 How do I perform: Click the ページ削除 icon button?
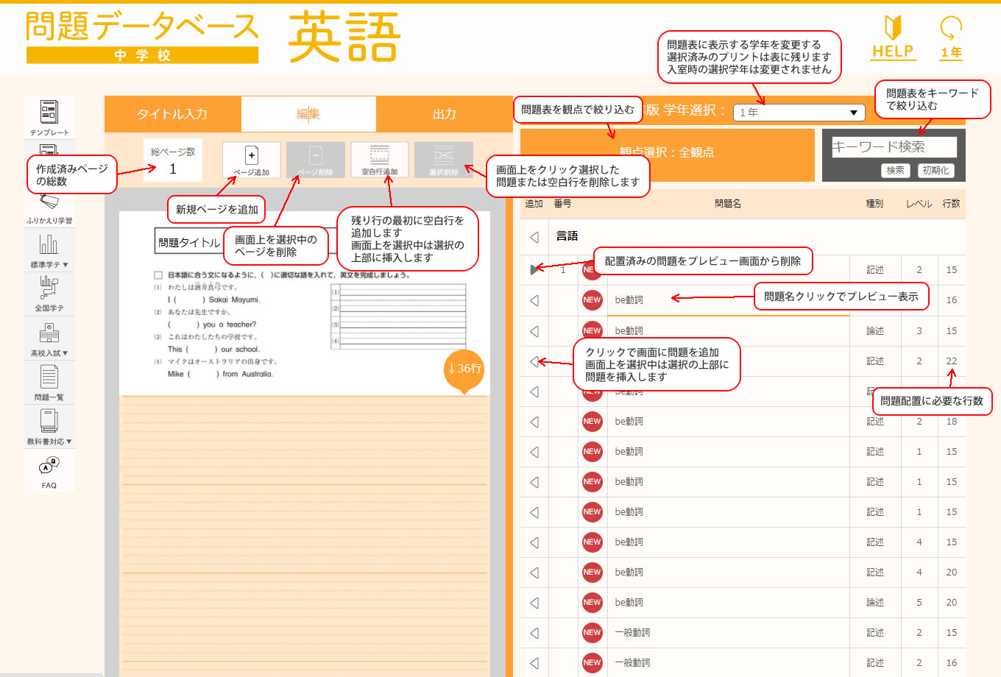tap(315, 160)
